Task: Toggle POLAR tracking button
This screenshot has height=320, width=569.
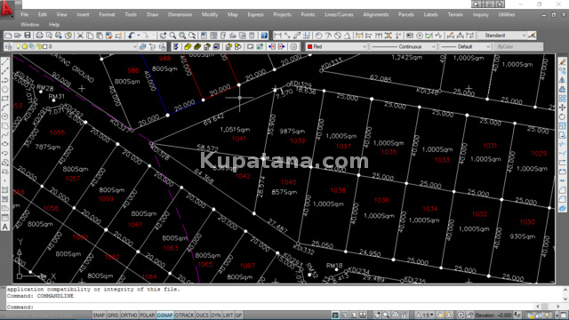Action: point(147,316)
